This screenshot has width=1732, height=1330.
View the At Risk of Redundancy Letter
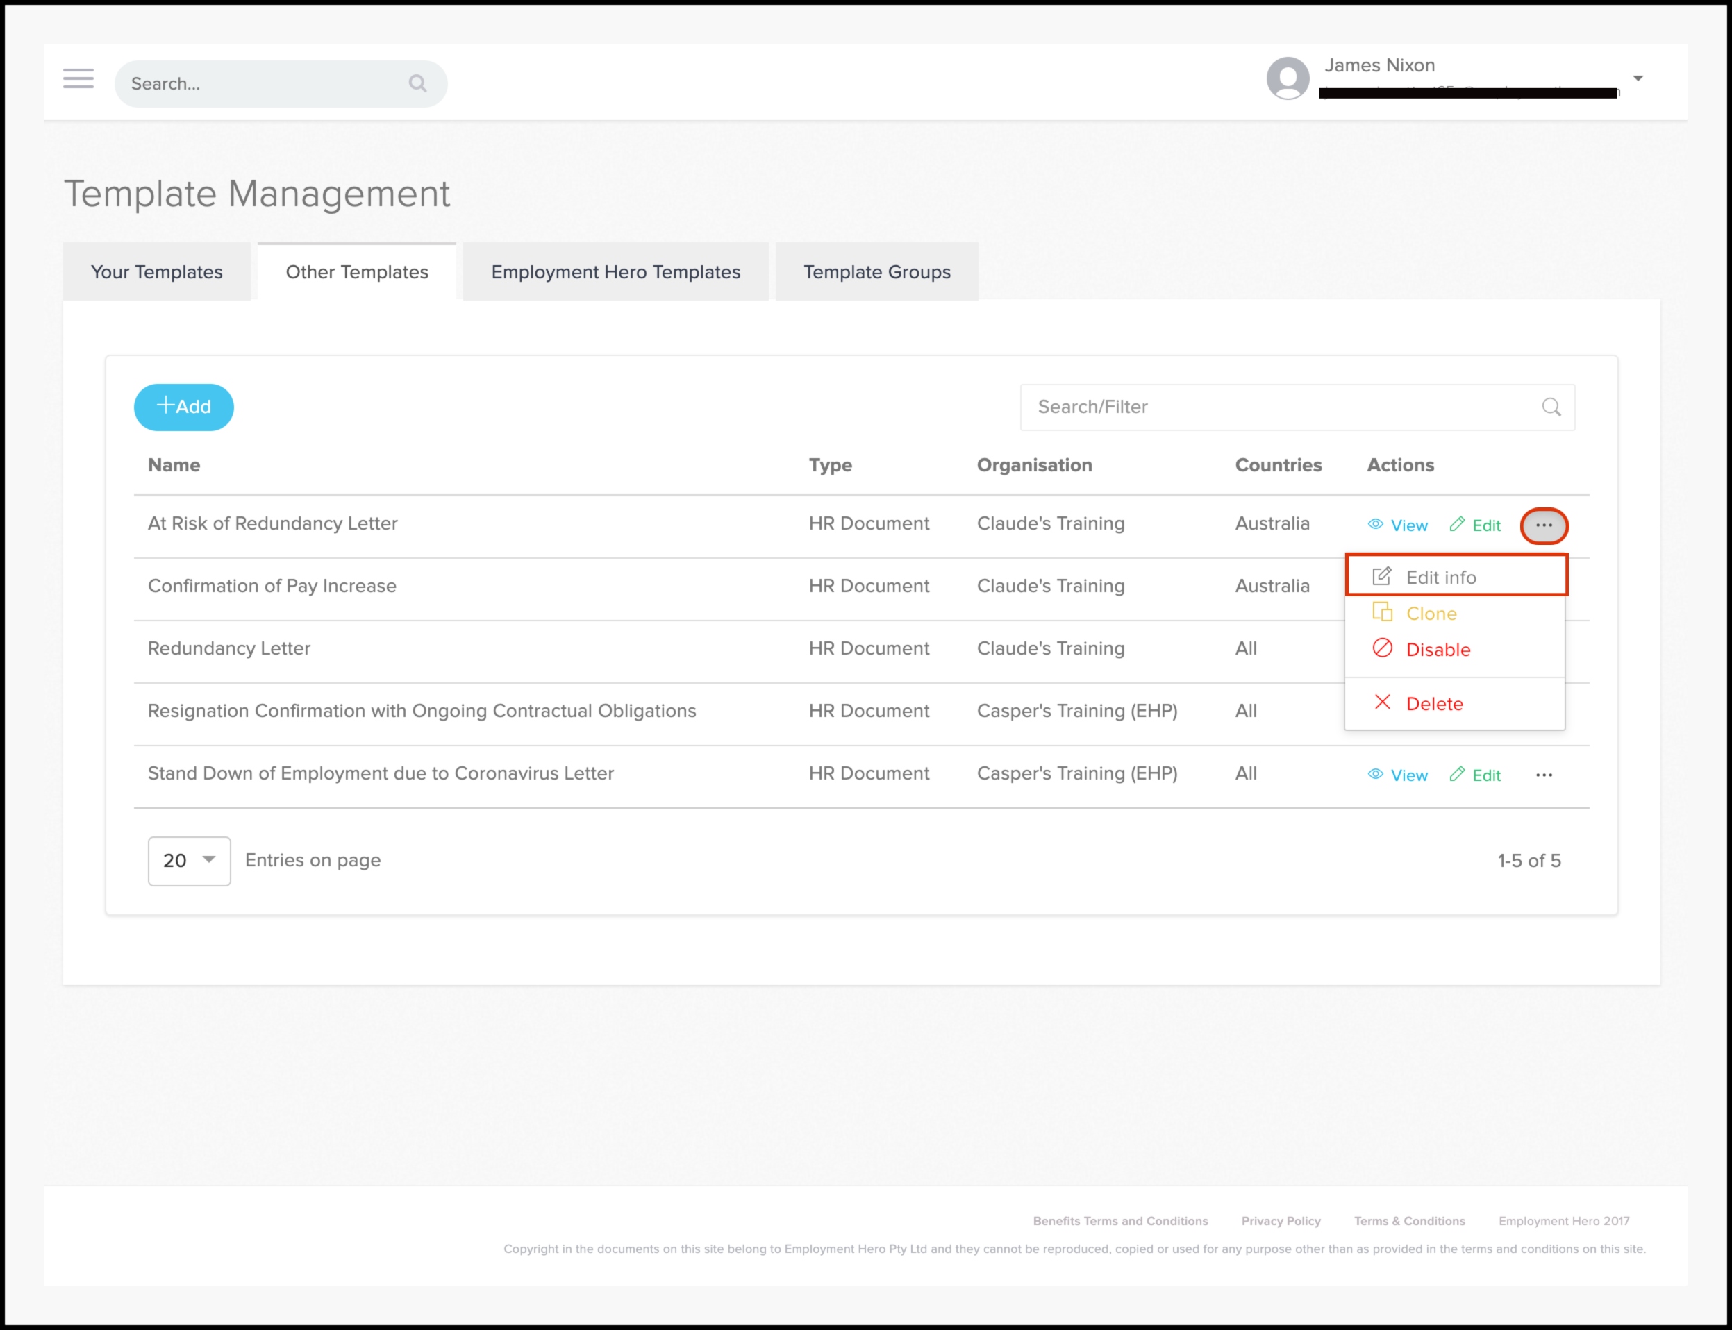click(1398, 525)
